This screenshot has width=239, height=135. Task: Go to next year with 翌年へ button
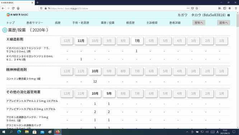point(199,23)
